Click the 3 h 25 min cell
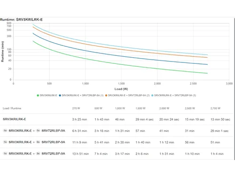The height and width of the screenshot is (176, 235). click(x=79, y=119)
